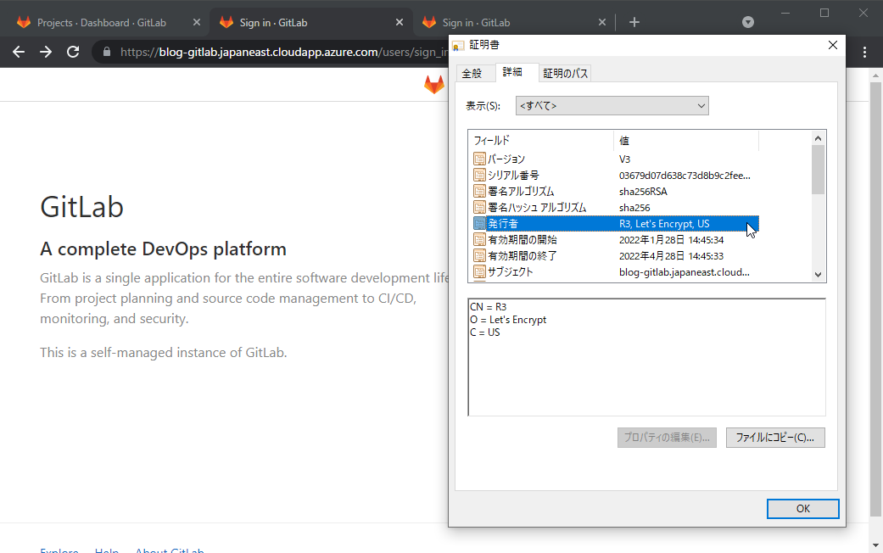The height and width of the screenshot is (553, 883).
Task: Click the field list scrollbar down arrow
Action: (817, 273)
